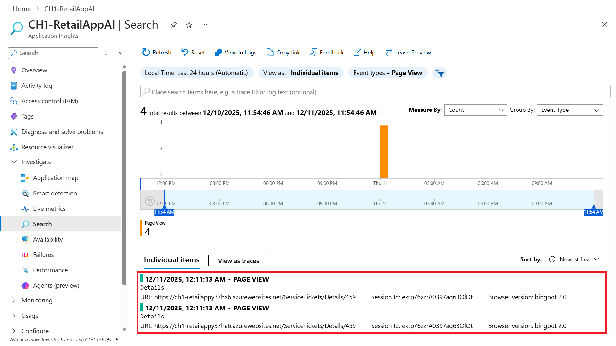The height and width of the screenshot is (346, 616).
Task: Click the right 11:54 AM time range handle
Action: [x=593, y=212]
